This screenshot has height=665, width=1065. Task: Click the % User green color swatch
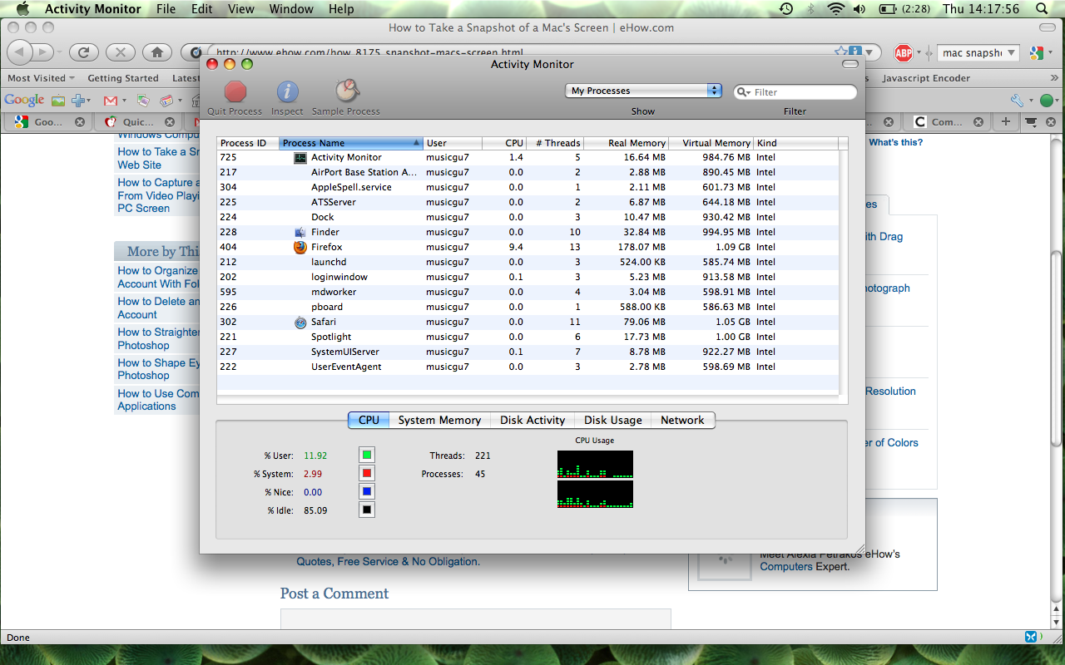coord(367,455)
